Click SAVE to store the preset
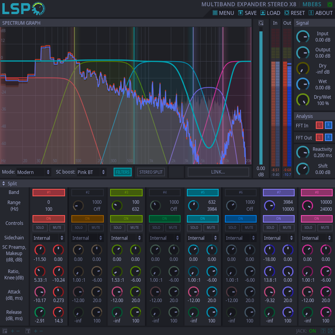Screen dimensions: 335x335 coord(247,13)
